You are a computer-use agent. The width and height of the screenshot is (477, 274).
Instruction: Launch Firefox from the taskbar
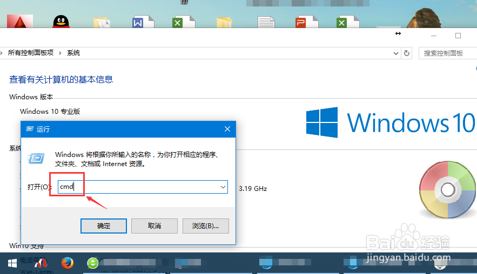67,263
